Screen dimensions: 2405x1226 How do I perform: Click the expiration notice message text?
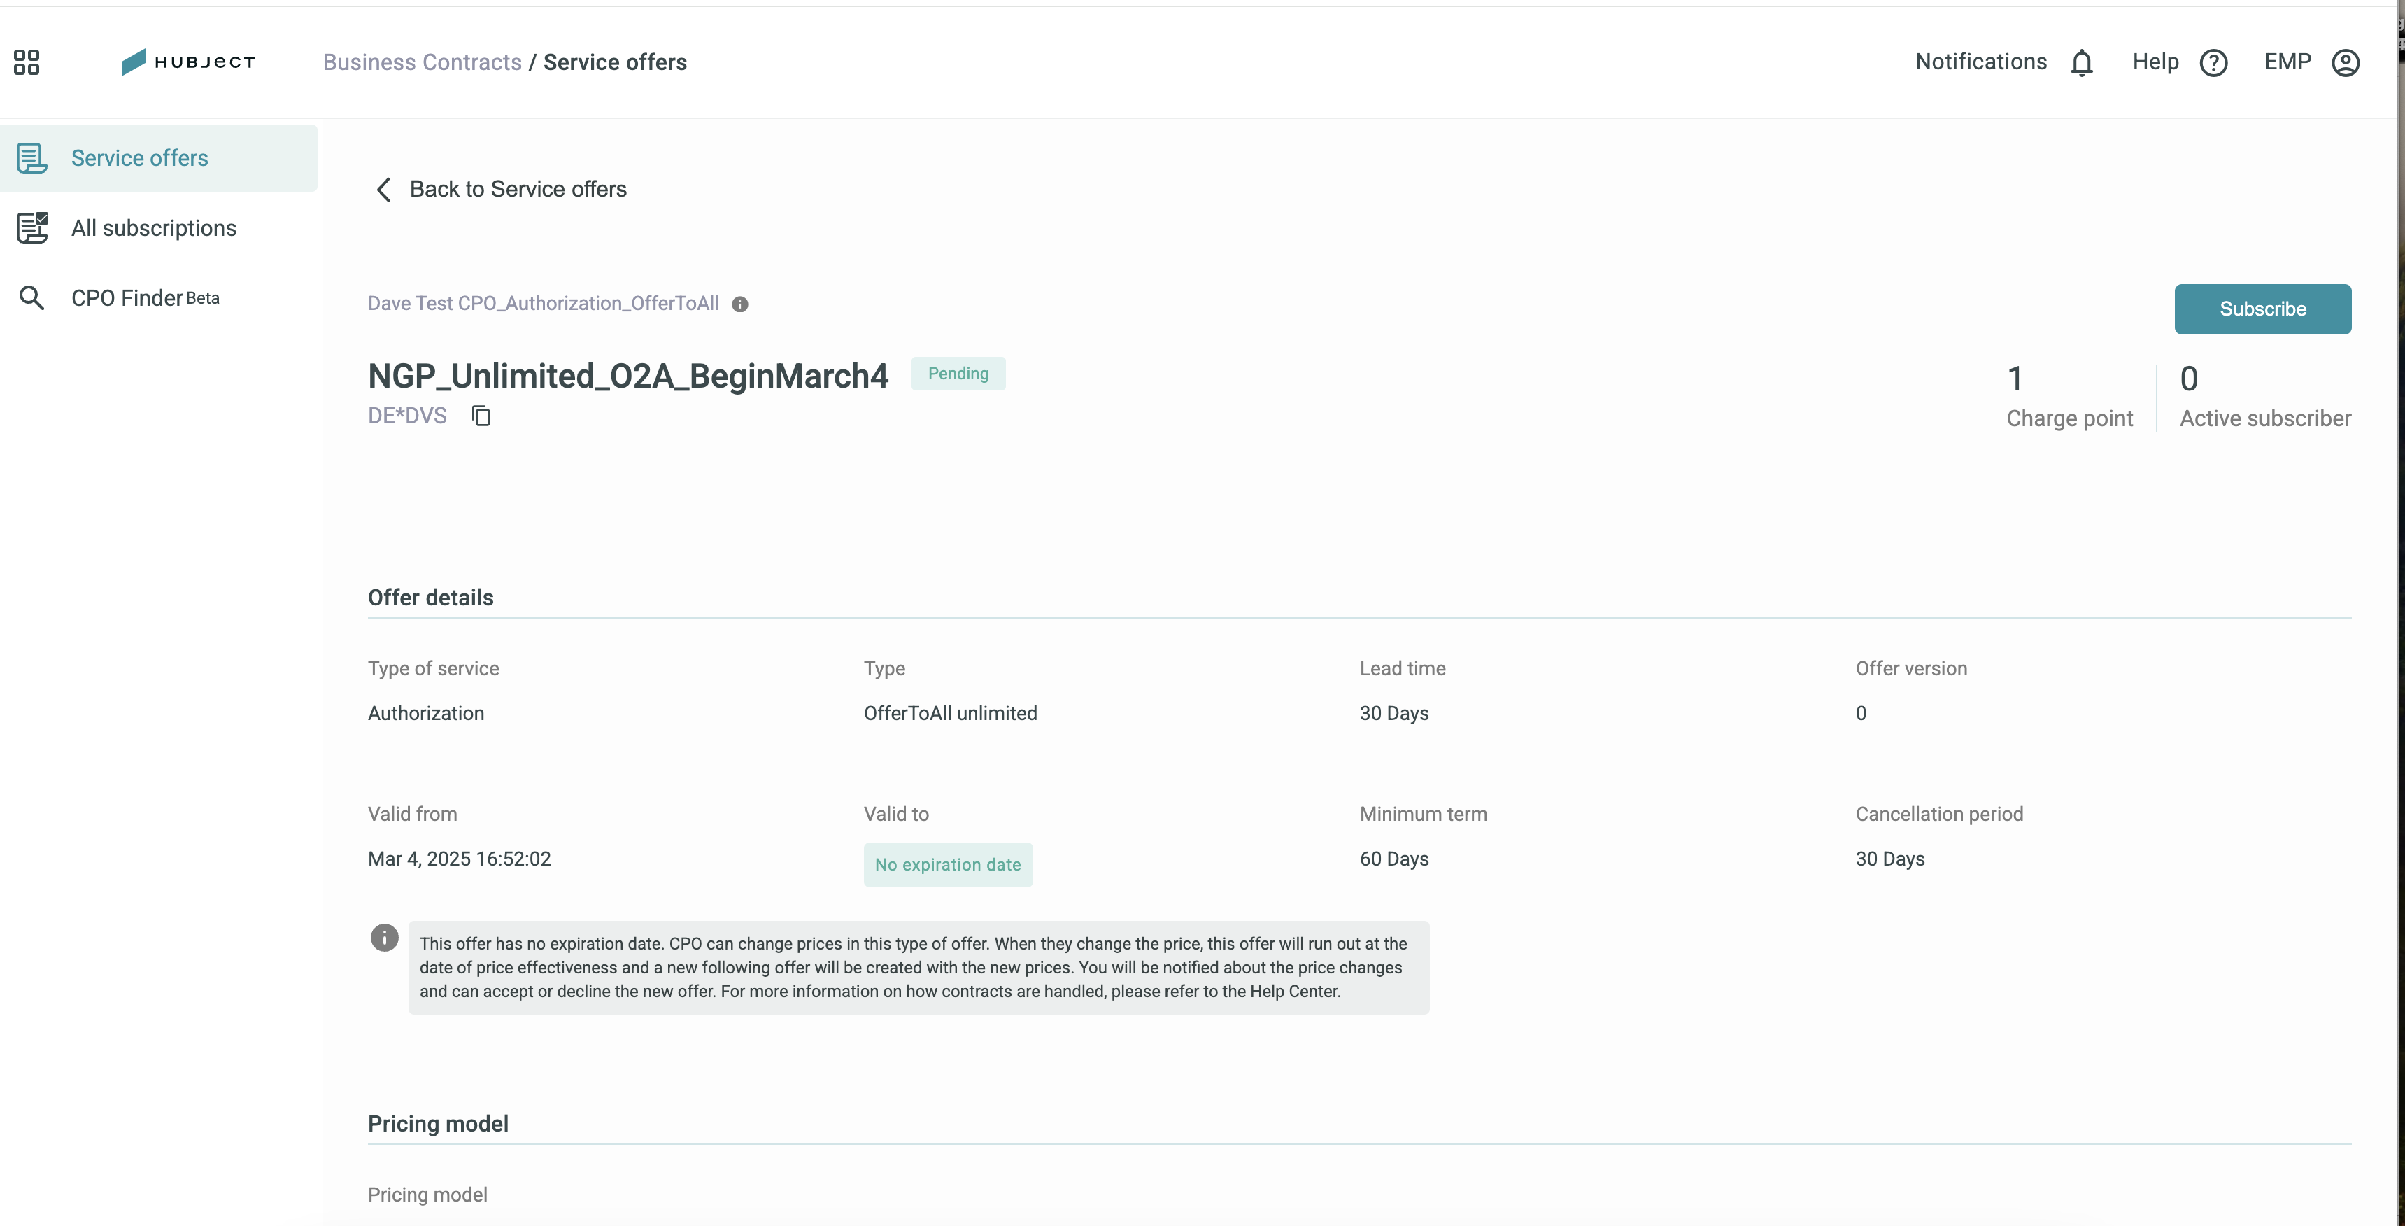(x=918, y=967)
